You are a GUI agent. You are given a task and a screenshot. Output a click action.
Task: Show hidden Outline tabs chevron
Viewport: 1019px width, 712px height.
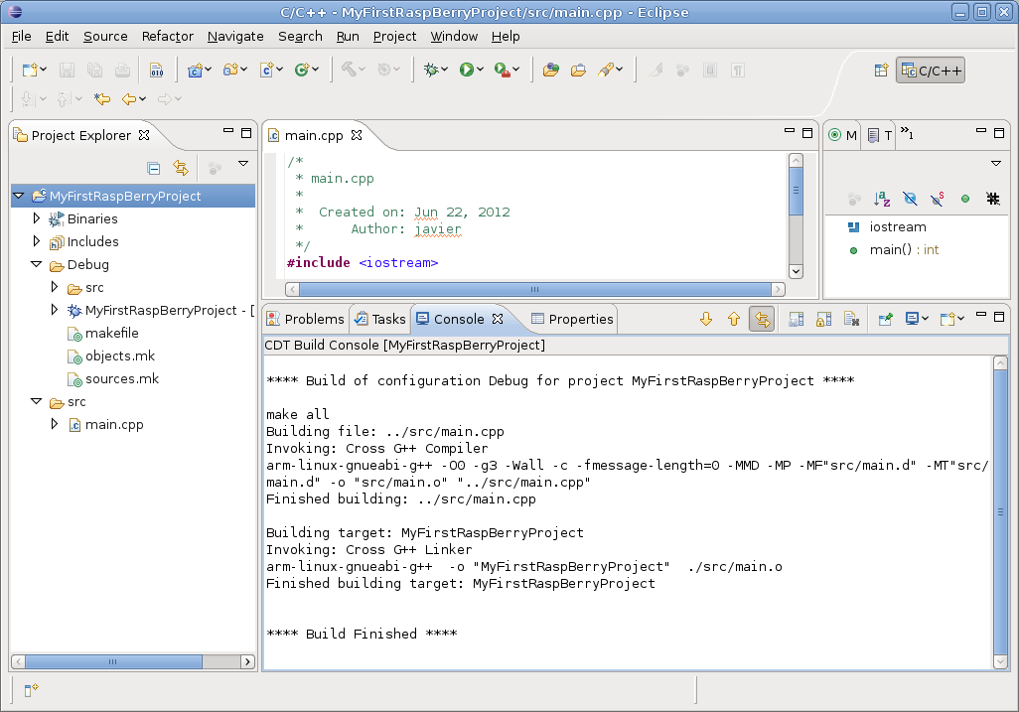pos(907,134)
